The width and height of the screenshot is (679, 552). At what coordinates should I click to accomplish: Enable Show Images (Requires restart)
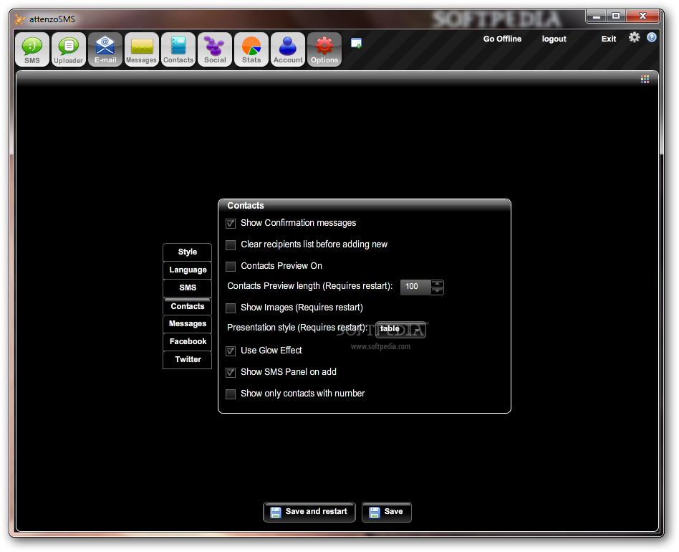[231, 308]
